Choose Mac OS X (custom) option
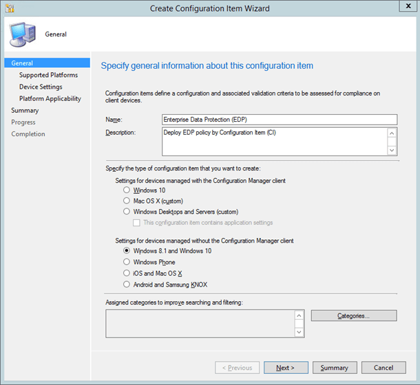 click(x=126, y=201)
